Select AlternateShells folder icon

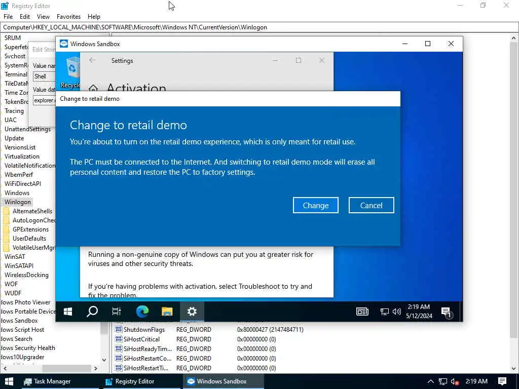click(6, 211)
